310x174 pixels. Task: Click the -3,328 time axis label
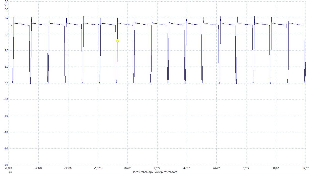coord(68,168)
